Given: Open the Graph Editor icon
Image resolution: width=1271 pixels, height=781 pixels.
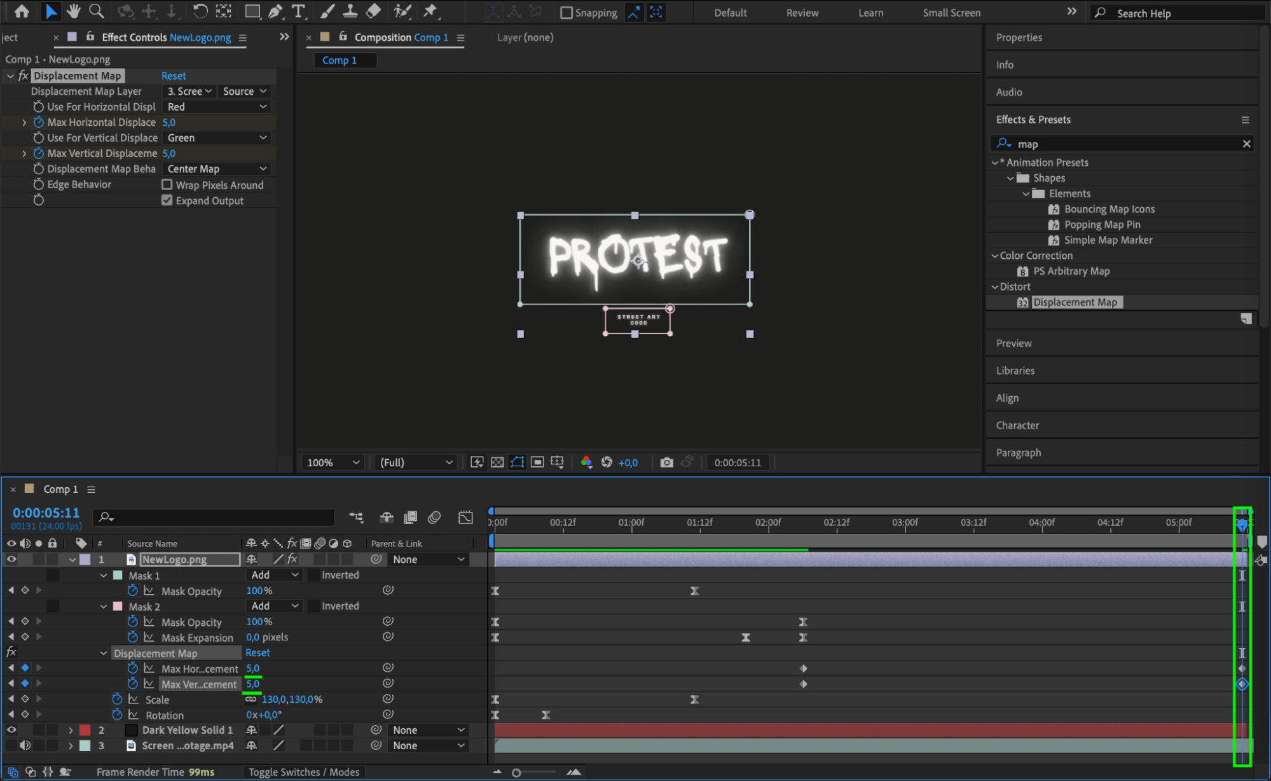Looking at the screenshot, I should [x=465, y=517].
